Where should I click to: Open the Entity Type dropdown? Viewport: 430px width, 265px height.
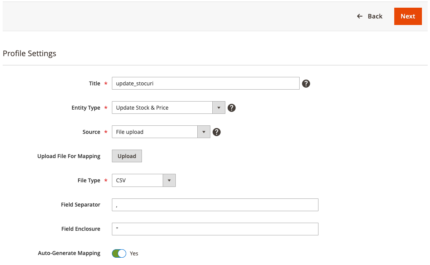click(x=169, y=108)
